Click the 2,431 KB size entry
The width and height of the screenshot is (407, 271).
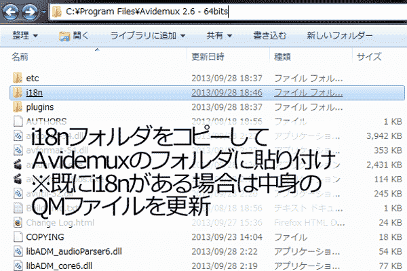(384, 165)
